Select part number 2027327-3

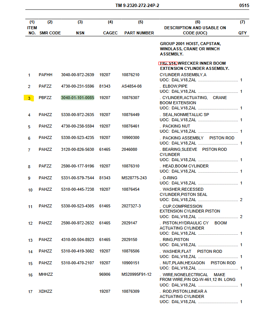[131, 206]
